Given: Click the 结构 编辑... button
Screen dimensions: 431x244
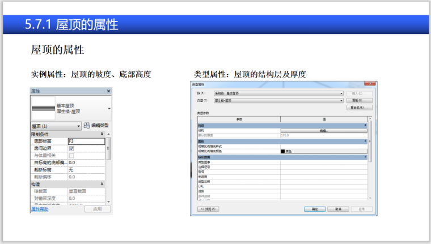Looking at the screenshot, I should pyautogui.click(x=323, y=130).
